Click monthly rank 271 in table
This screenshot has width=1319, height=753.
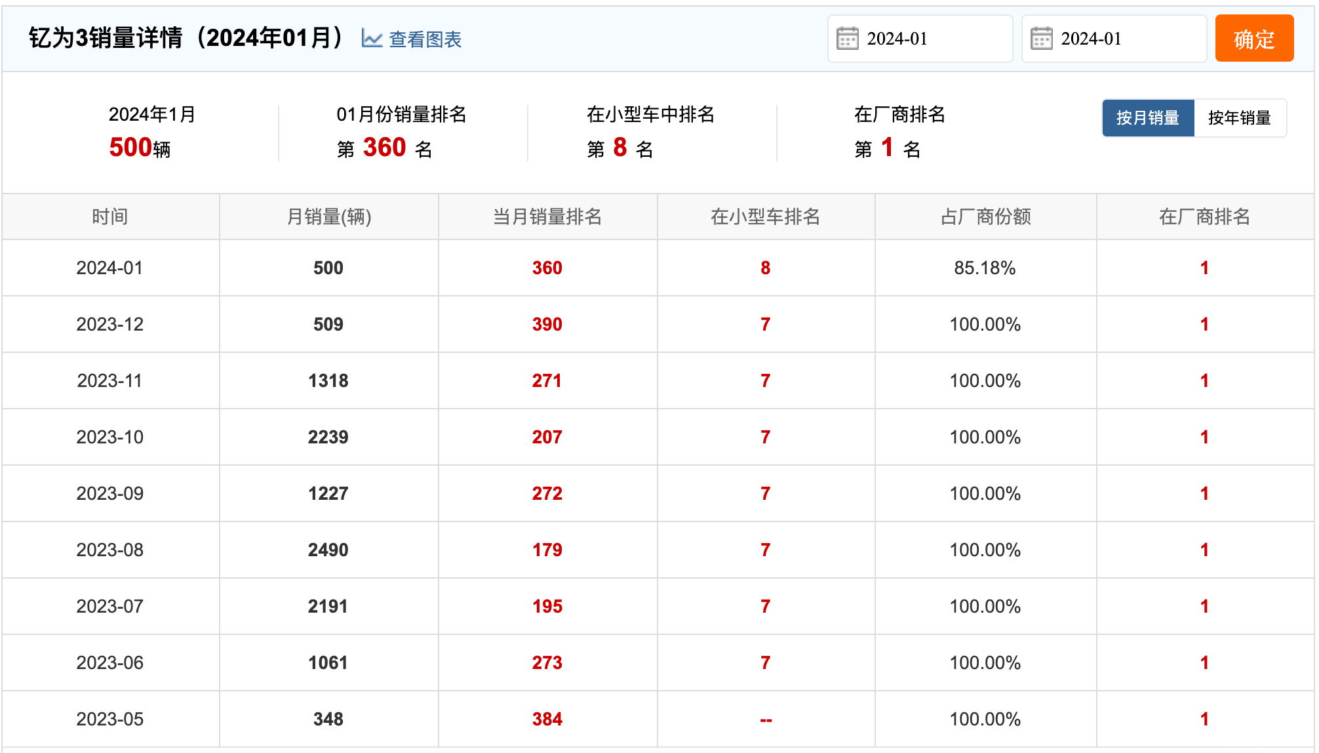pos(547,380)
